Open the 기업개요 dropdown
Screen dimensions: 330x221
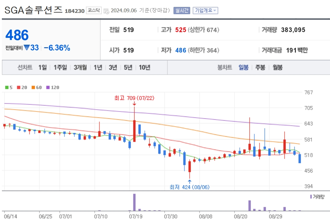tap(205, 10)
